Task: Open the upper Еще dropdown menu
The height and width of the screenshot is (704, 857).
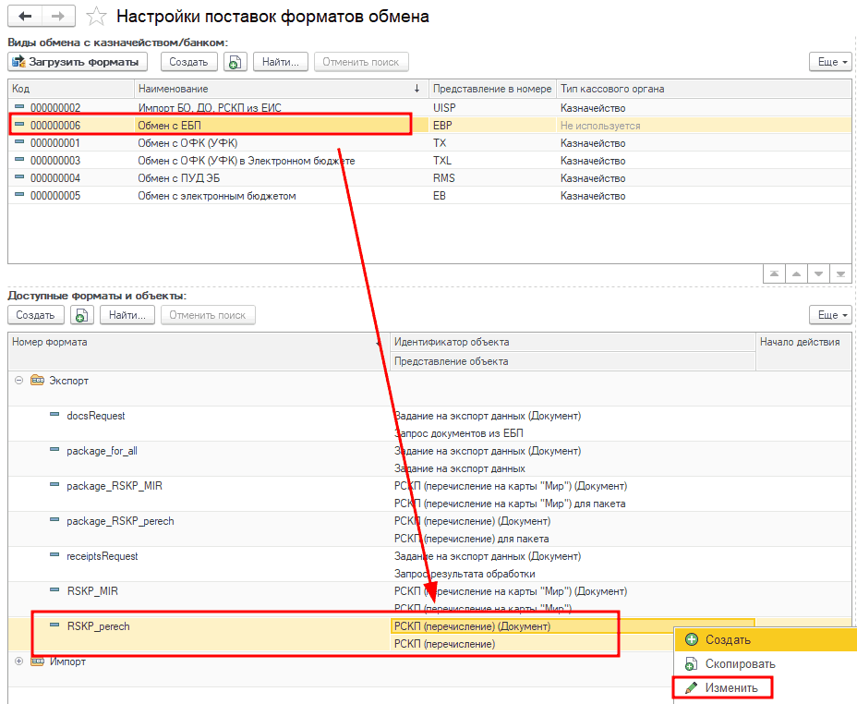Action: coord(828,62)
